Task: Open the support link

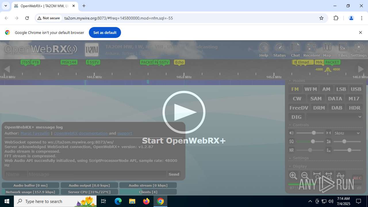Action: pyautogui.click(x=124, y=133)
